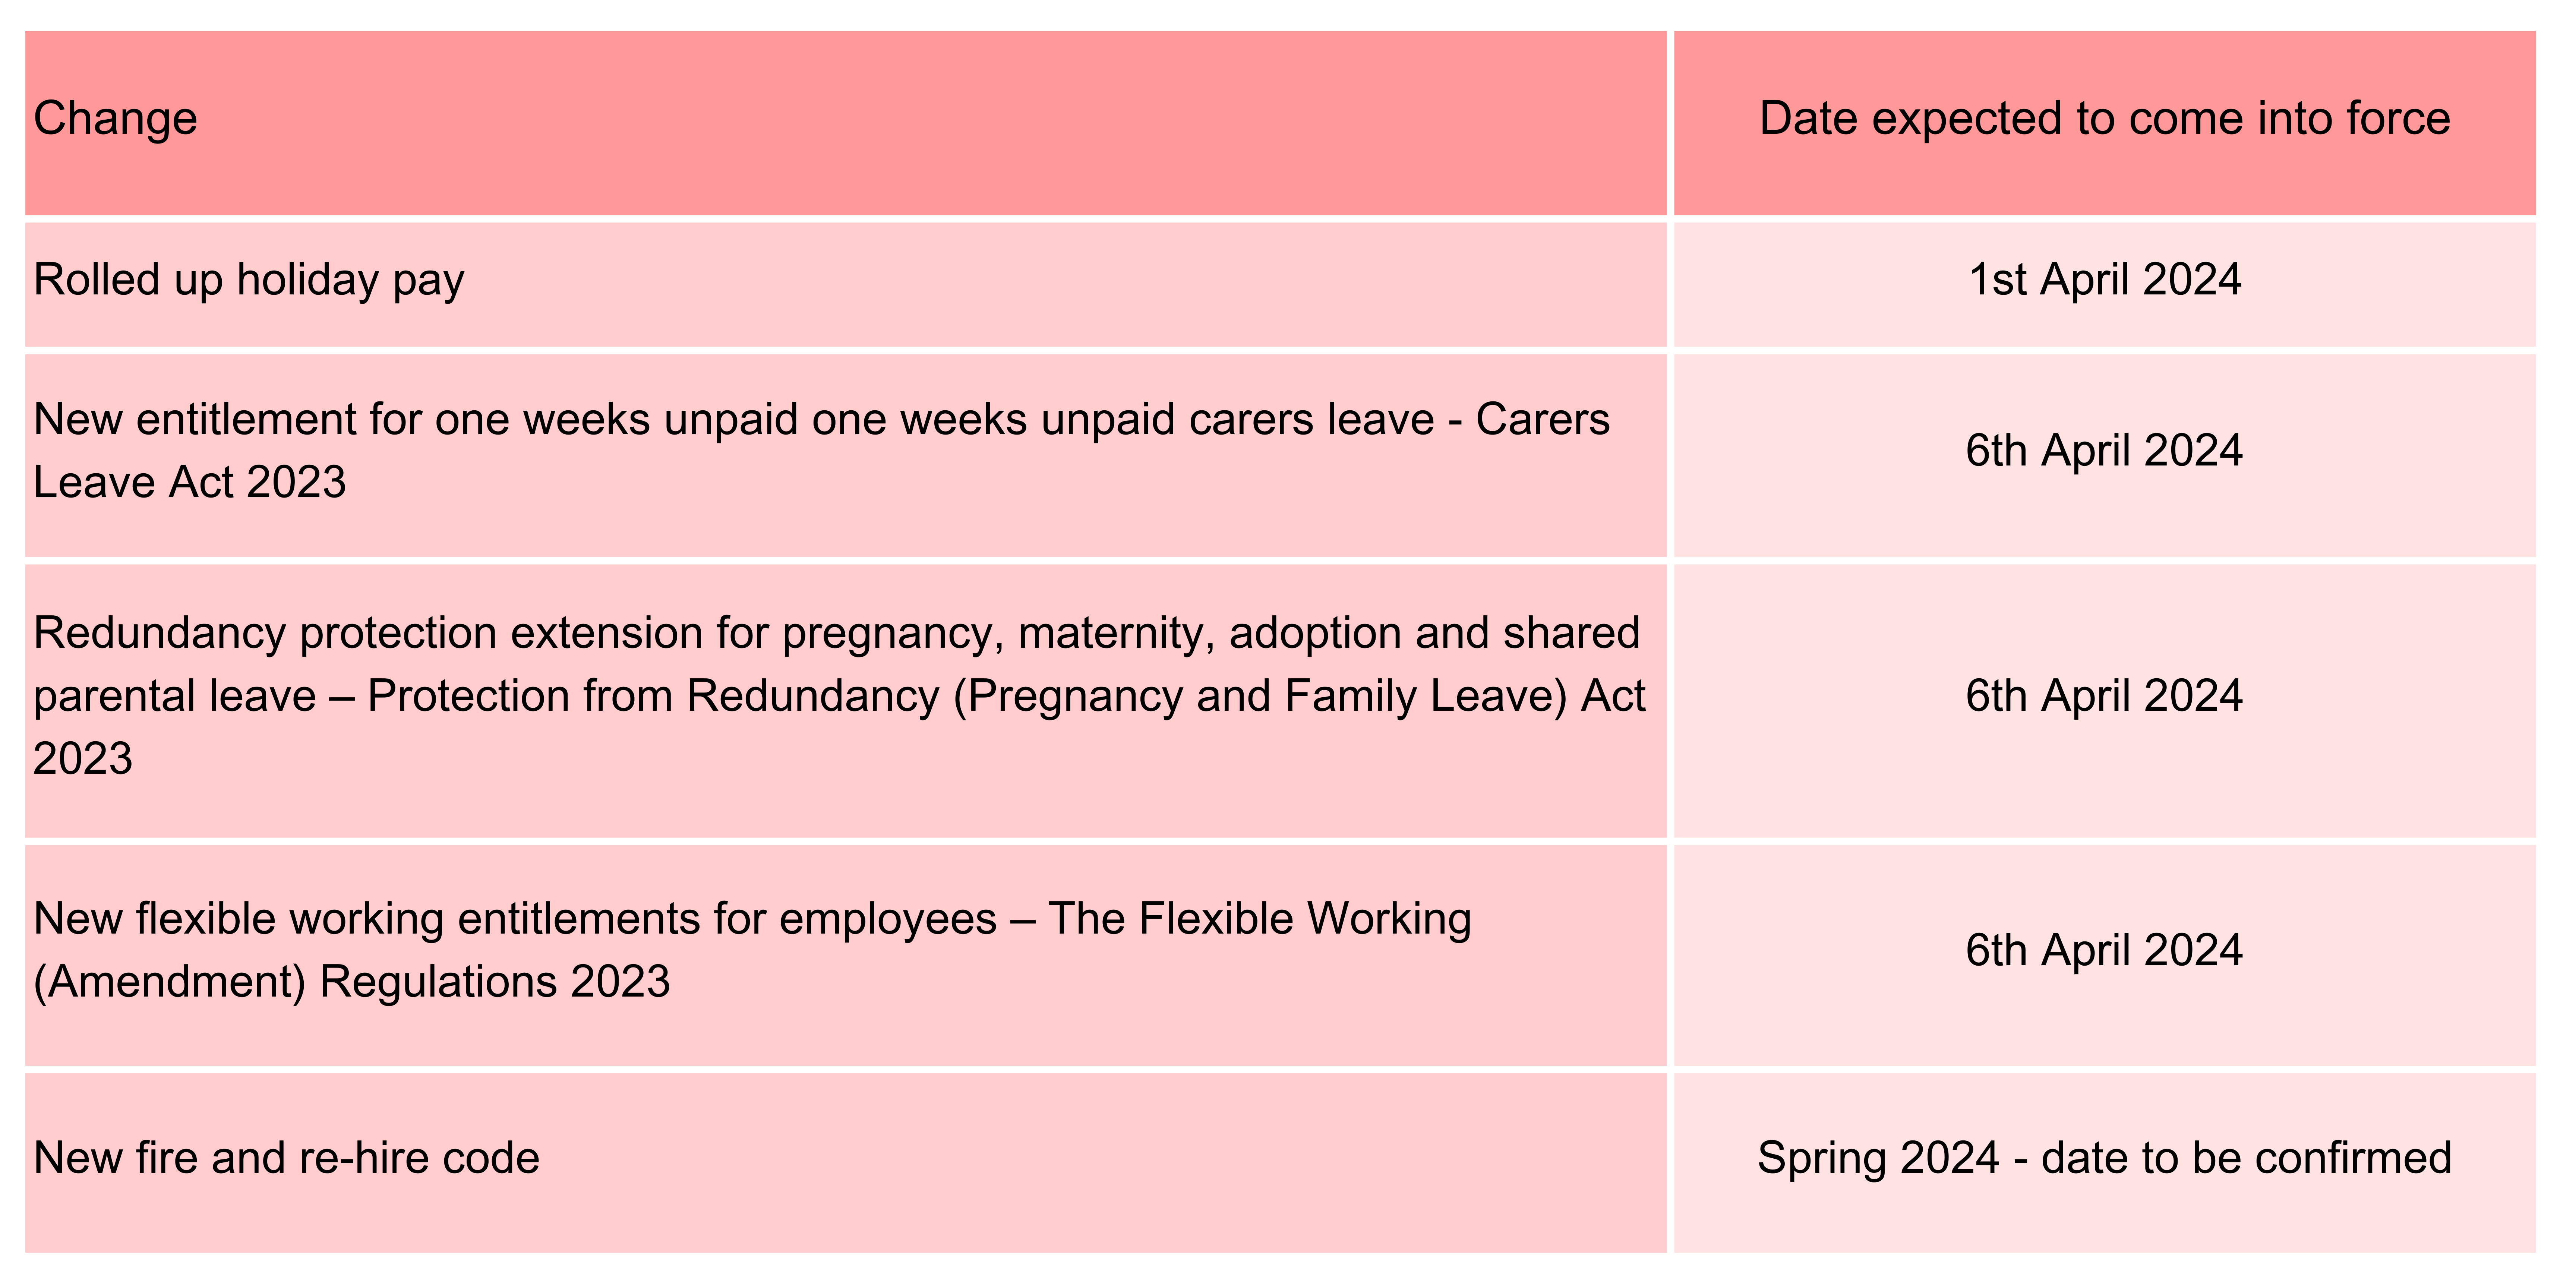Click the word 'holiday' in first row
The image size is (2576, 1288).
tap(308, 280)
